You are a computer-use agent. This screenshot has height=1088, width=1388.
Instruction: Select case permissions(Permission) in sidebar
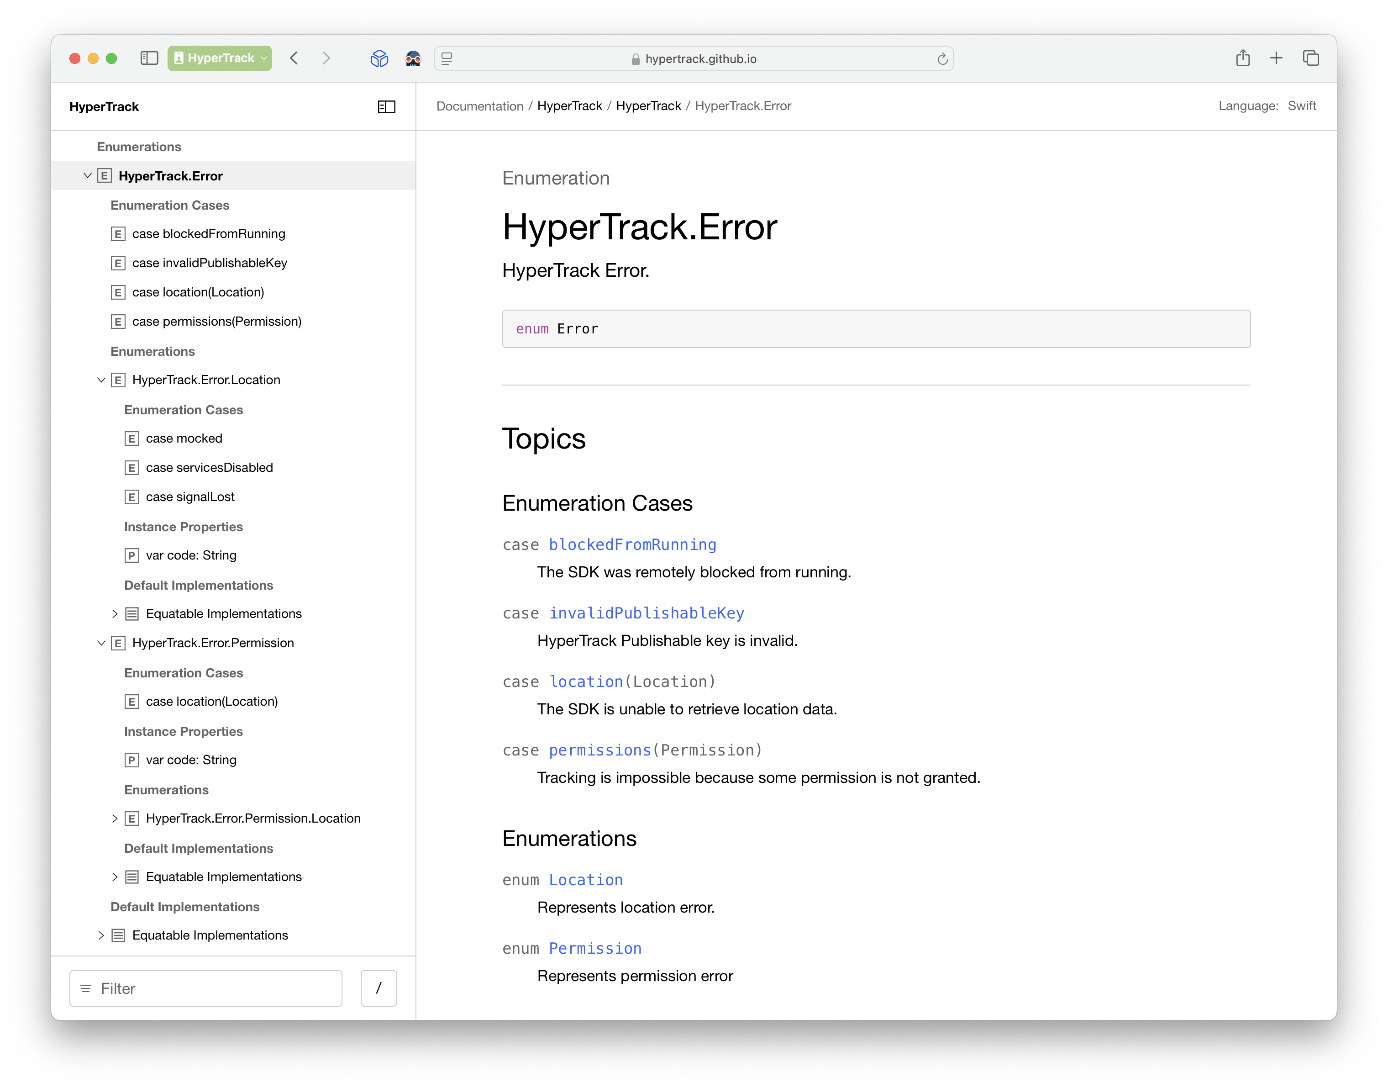click(216, 322)
